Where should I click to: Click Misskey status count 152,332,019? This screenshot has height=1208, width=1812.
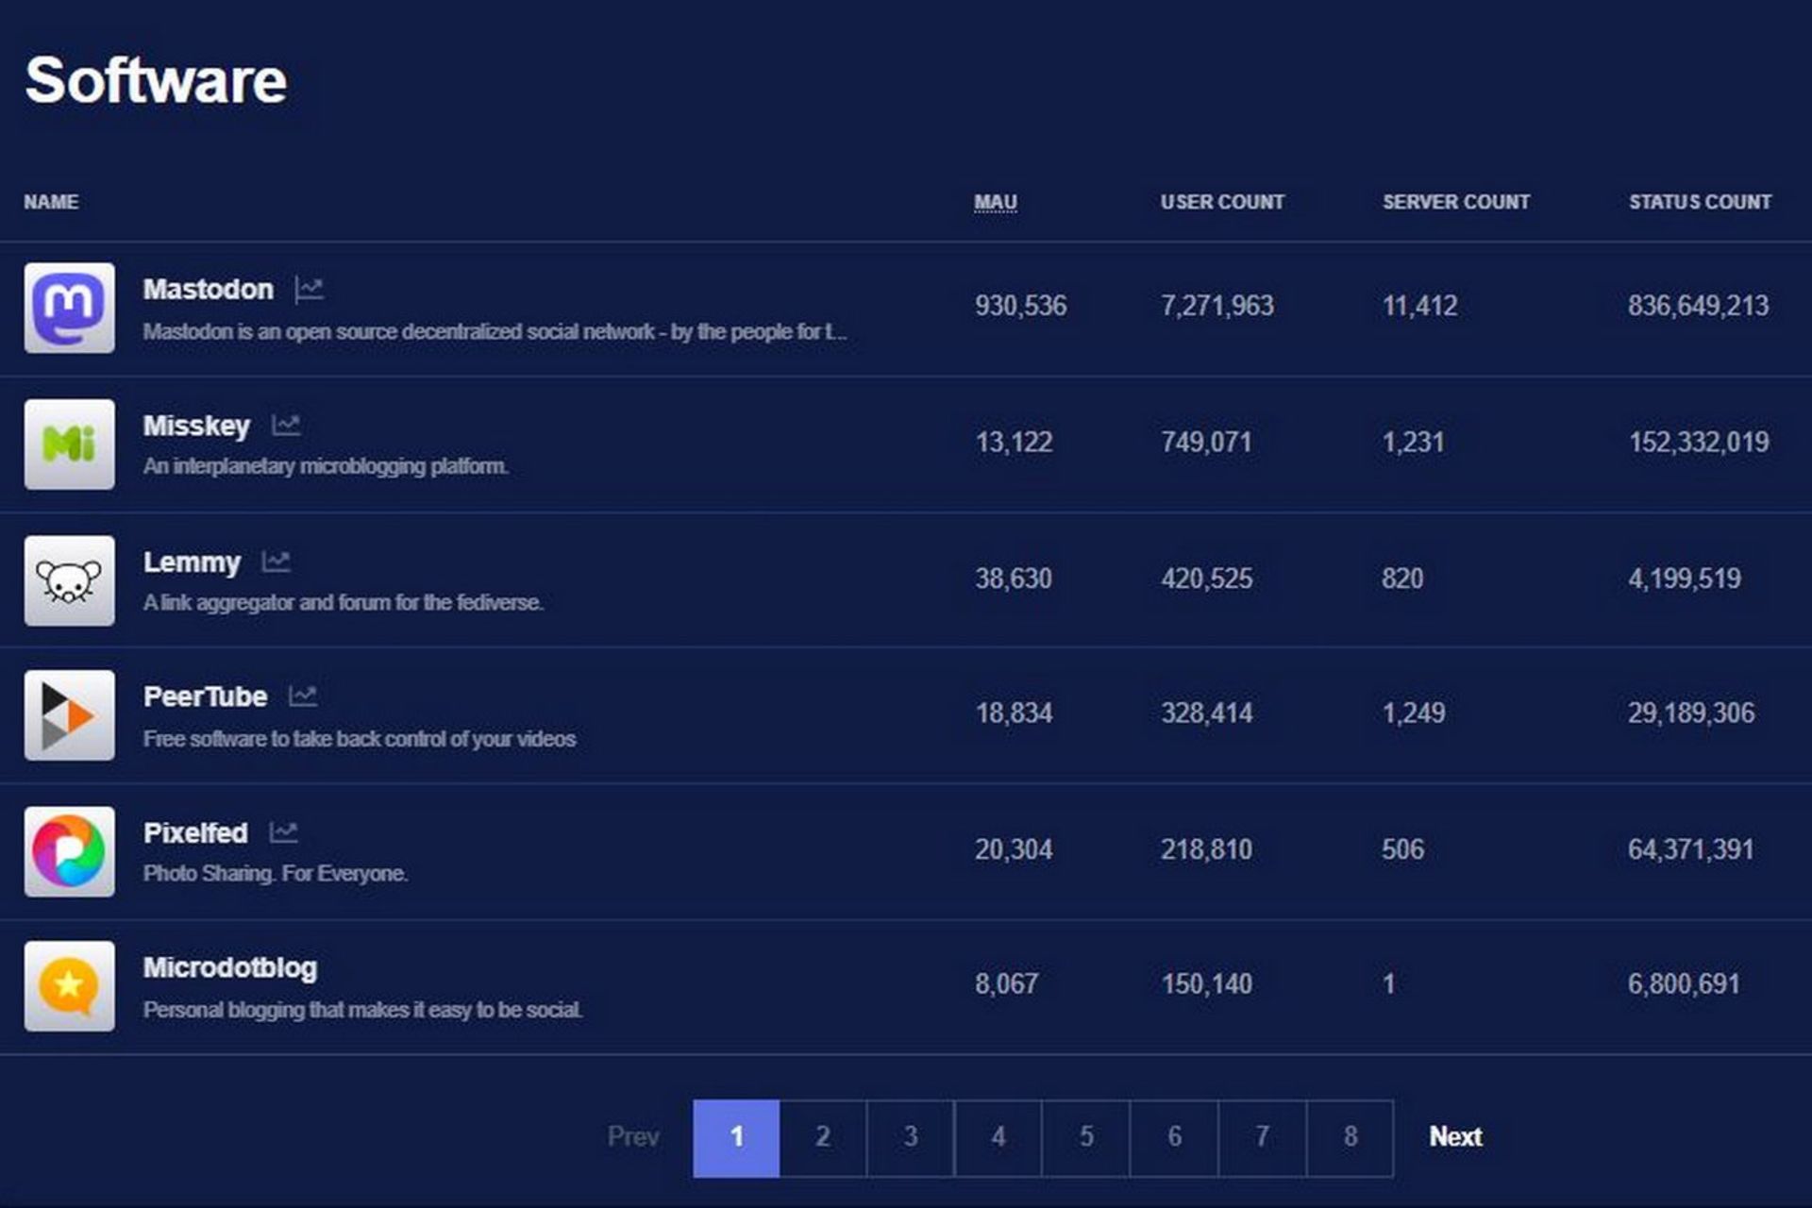tap(1699, 442)
